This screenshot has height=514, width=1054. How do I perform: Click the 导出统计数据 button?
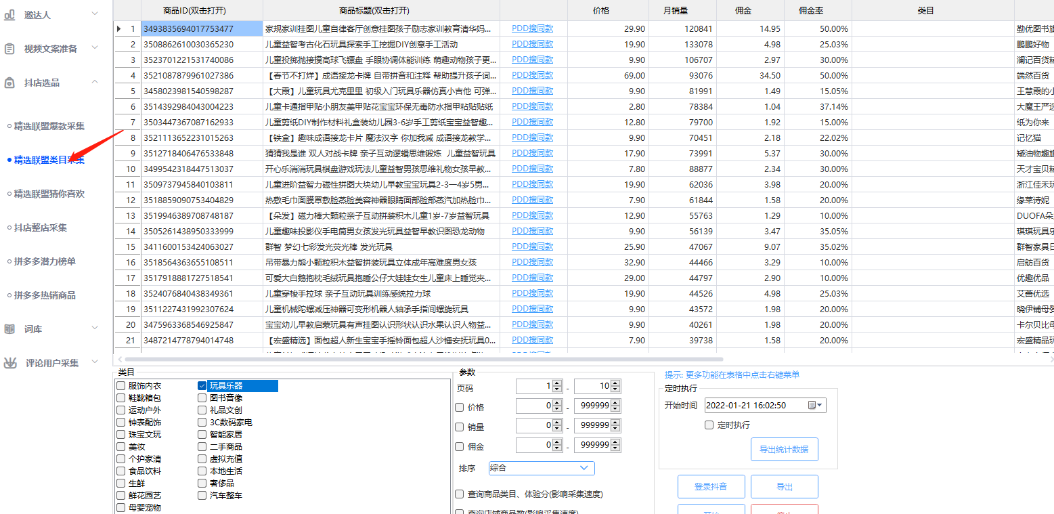(784, 450)
